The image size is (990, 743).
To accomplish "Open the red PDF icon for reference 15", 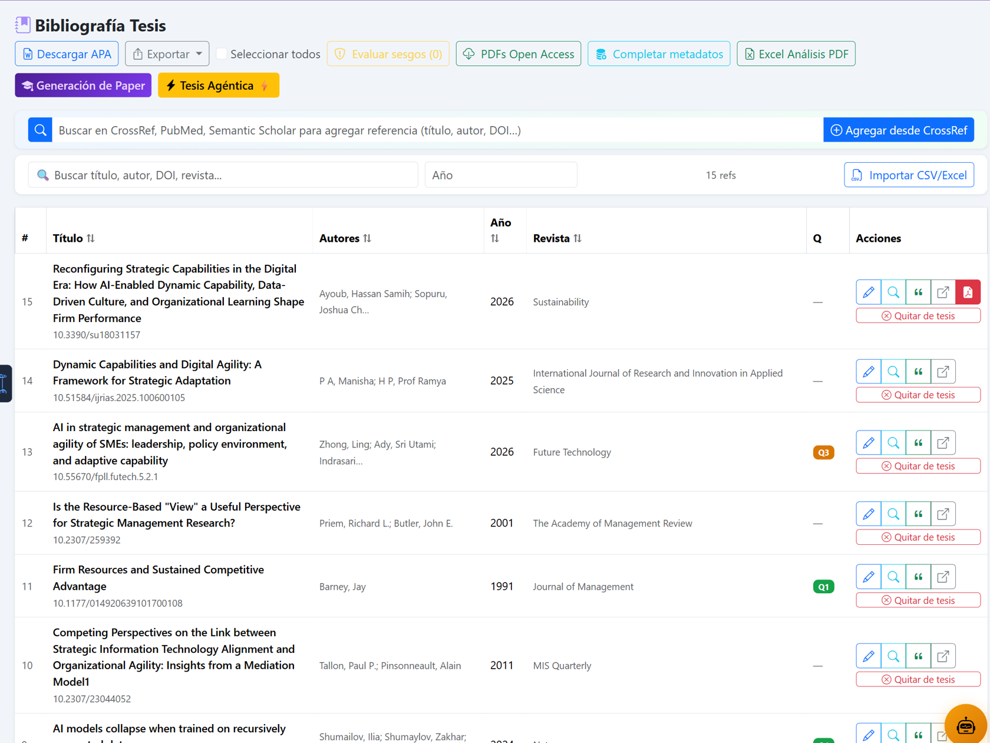I will coord(968,292).
